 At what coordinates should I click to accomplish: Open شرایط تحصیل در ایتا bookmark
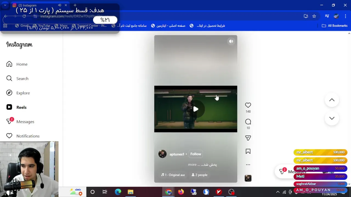(x=207, y=26)
